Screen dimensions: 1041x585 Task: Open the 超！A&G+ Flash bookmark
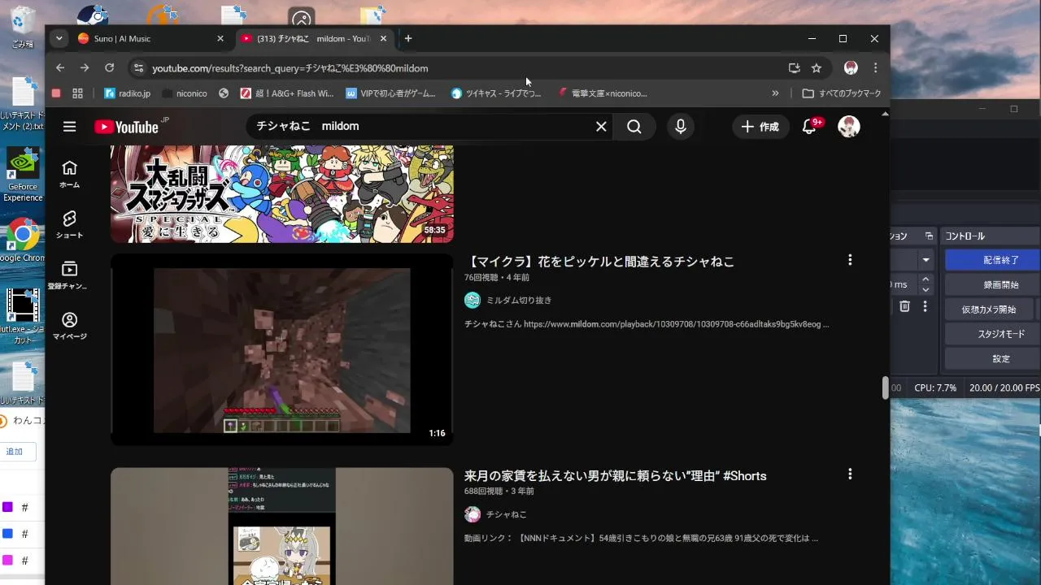coord(287,93)
